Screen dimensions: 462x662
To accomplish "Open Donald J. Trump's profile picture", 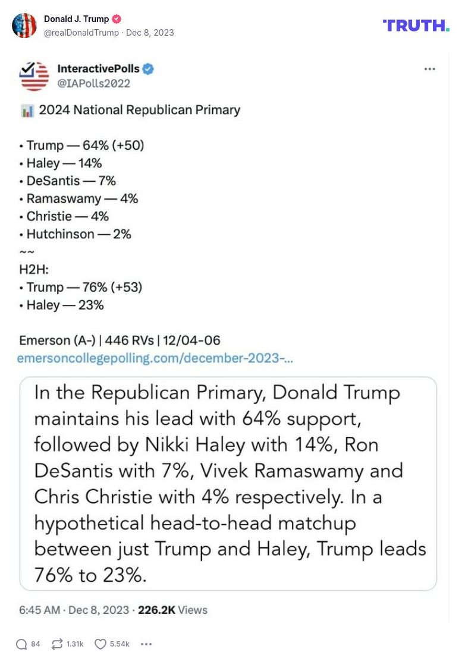I will click(24, 26).
